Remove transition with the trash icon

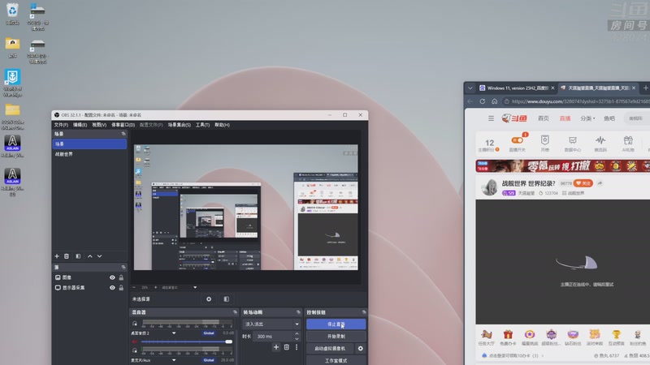tap(287, 347)
